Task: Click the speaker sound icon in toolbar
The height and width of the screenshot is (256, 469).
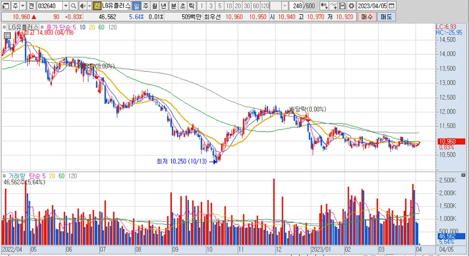Action: (81, 6)
